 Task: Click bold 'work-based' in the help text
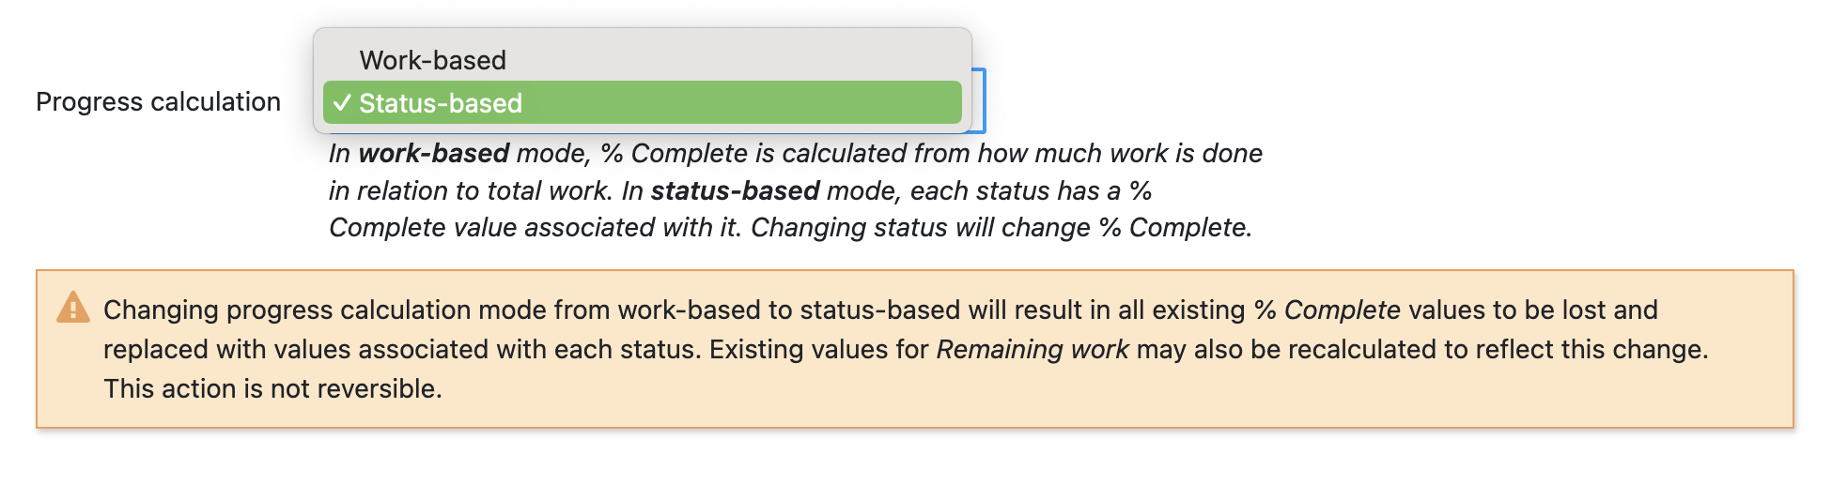pyautogui.click(x=434, y=153)
